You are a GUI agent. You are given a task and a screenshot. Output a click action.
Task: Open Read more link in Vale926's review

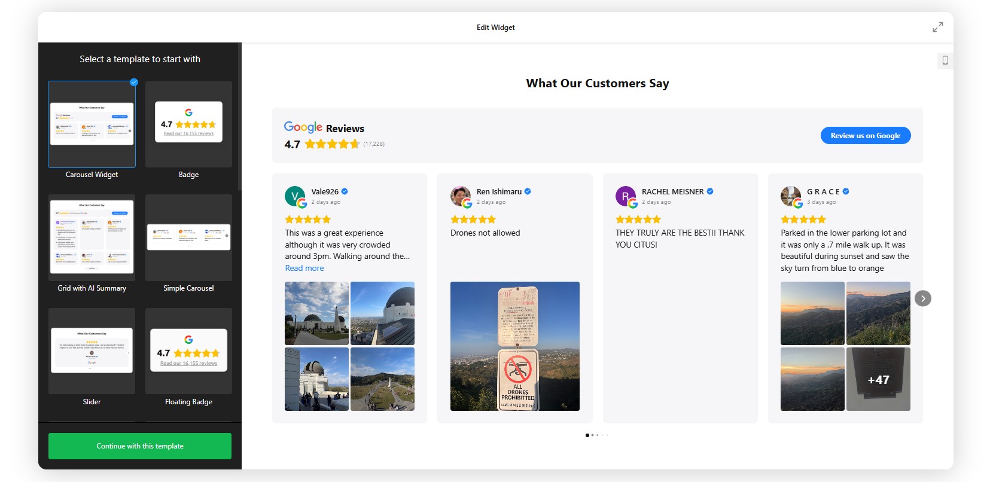(x=304, y=269)
